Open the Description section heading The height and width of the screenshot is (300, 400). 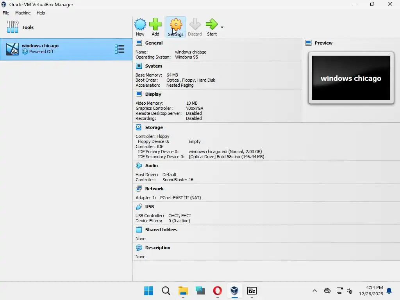(x=158, y=248)
